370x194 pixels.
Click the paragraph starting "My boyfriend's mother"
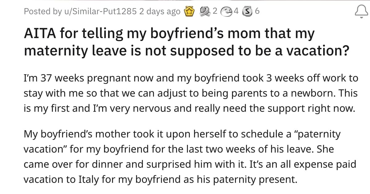(190, 157)
